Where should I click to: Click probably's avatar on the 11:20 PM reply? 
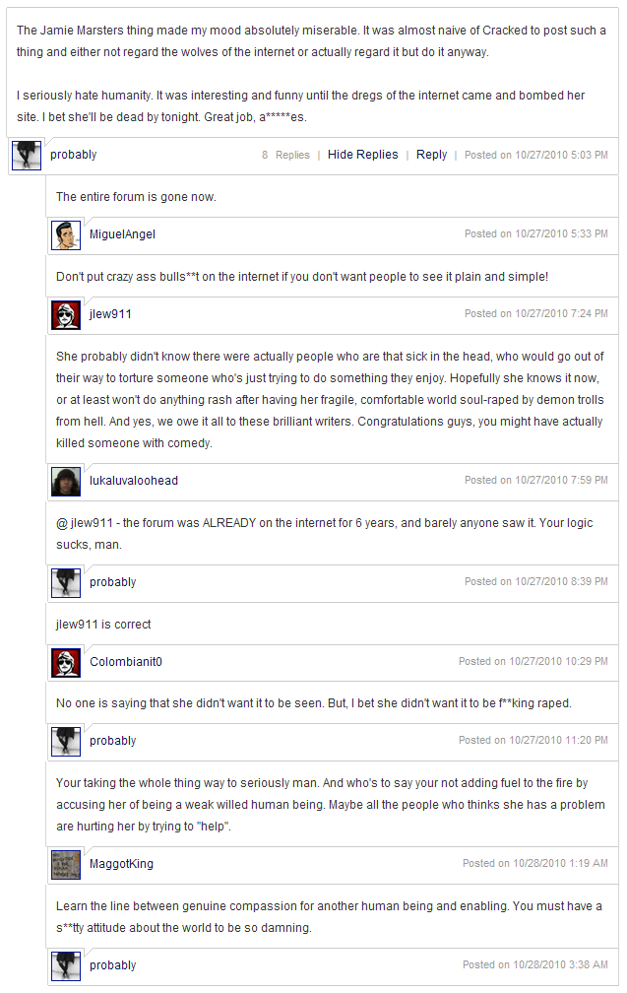point(66,741)
